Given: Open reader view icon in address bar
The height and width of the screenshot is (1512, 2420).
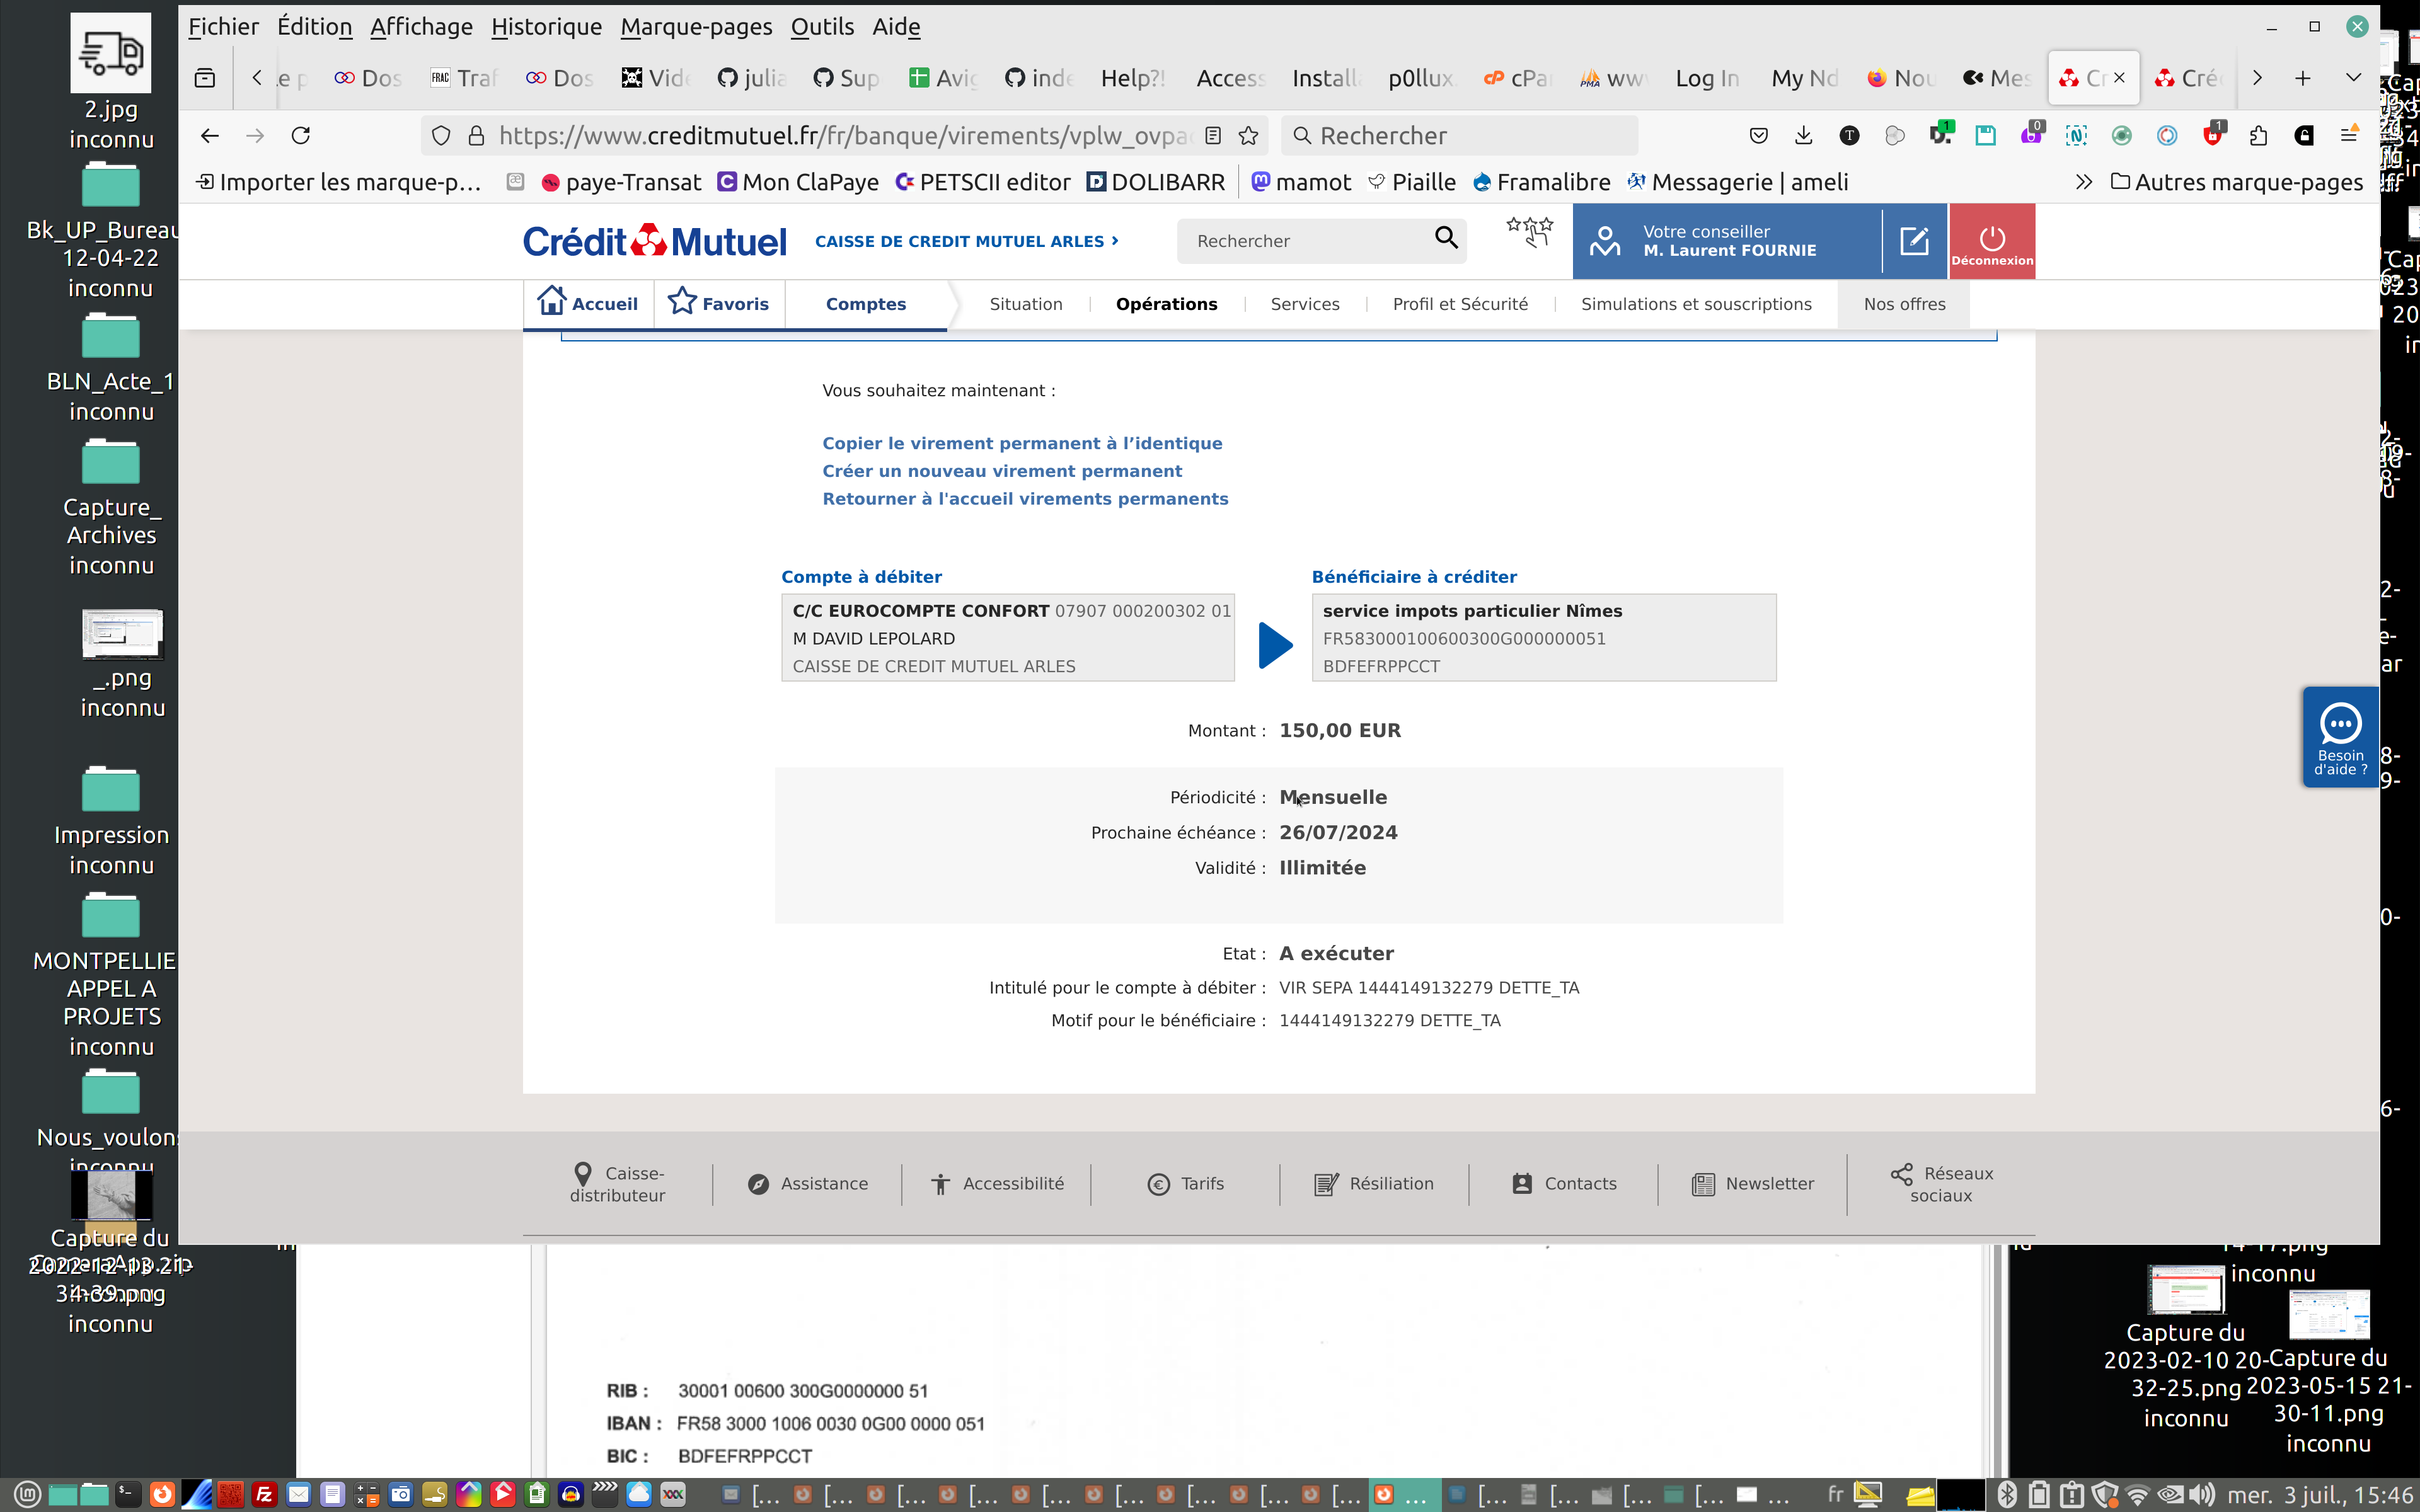Looking at the screenshot, I should click(x=1213, y=136).
